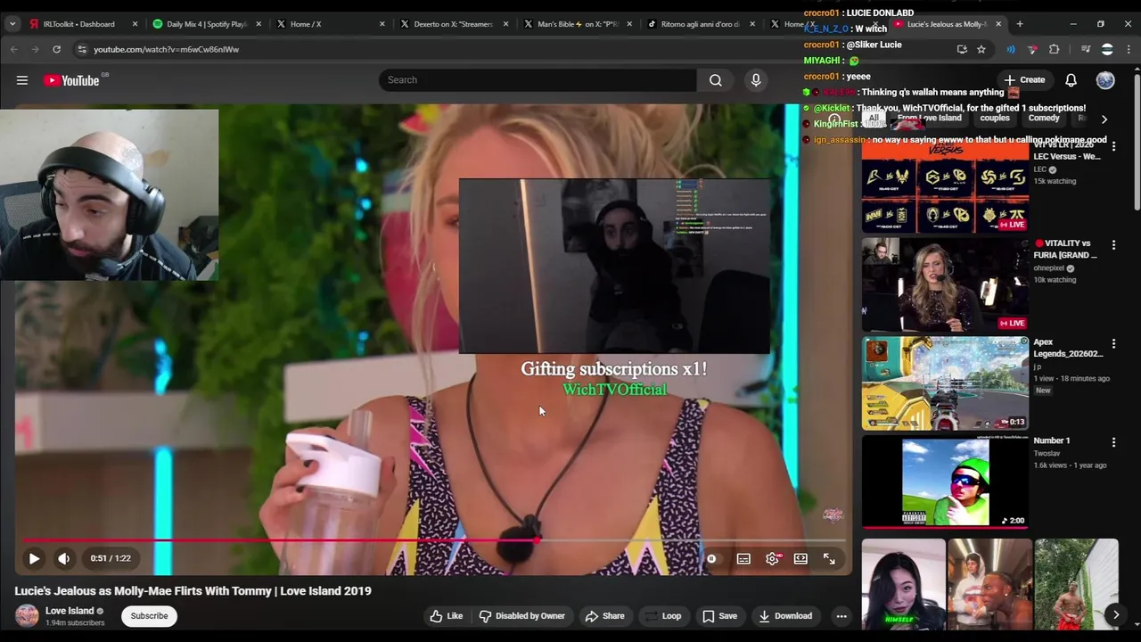Open the YouTube hamburger guide menu
1141x642 pixels.
pos(22,80)
